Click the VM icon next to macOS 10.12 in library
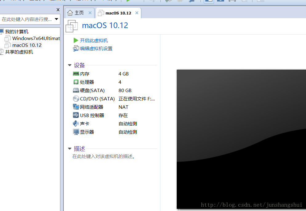The width and height of the screenshot is (306, 211). 8,45
